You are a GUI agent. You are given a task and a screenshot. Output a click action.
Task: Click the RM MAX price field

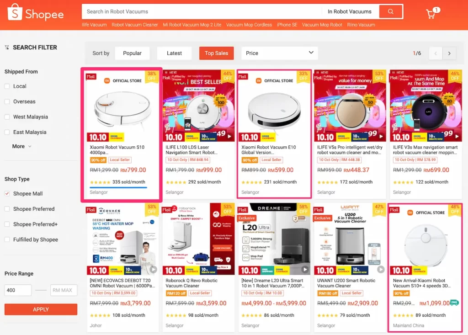coord(64,290)
